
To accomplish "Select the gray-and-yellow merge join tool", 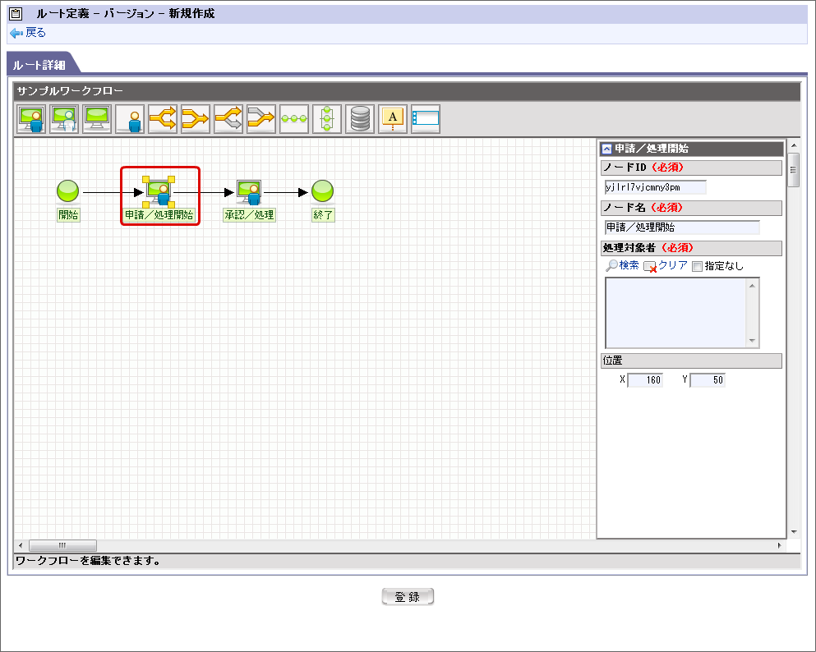I will [x=261, y=119].
